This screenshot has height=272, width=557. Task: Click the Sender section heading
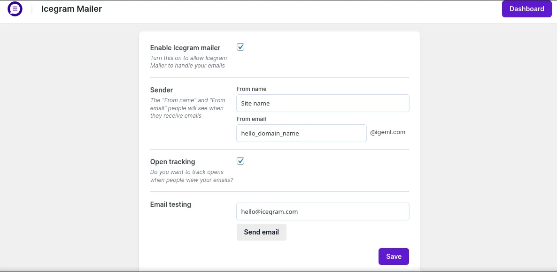tap(162, 90)
